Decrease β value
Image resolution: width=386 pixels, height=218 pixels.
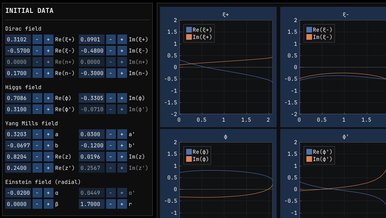(37, 204)
